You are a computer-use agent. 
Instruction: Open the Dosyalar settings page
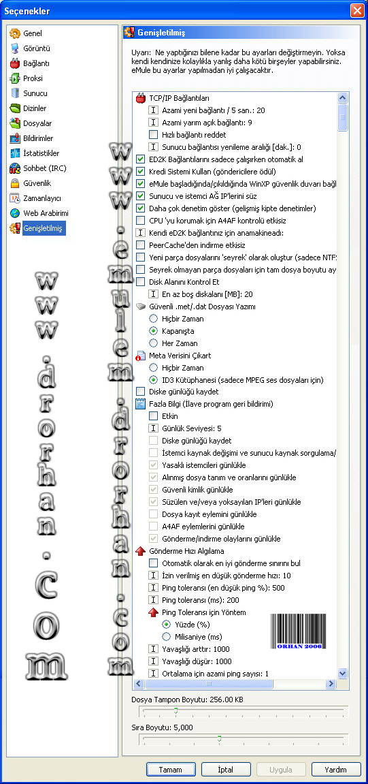click(37, 123)
